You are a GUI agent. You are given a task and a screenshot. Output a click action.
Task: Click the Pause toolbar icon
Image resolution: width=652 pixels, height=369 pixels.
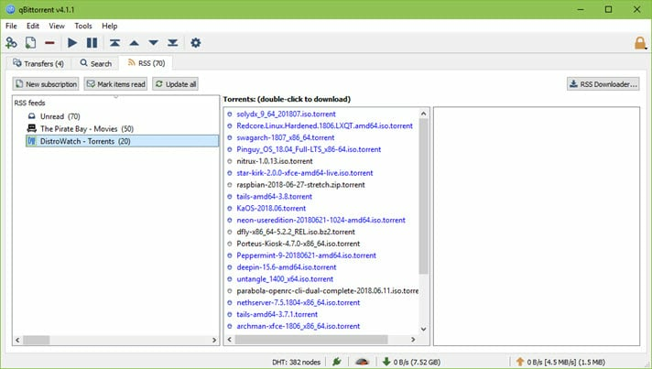[92, 43]
